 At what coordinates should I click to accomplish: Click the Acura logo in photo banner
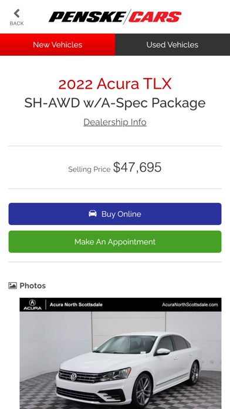32,304
